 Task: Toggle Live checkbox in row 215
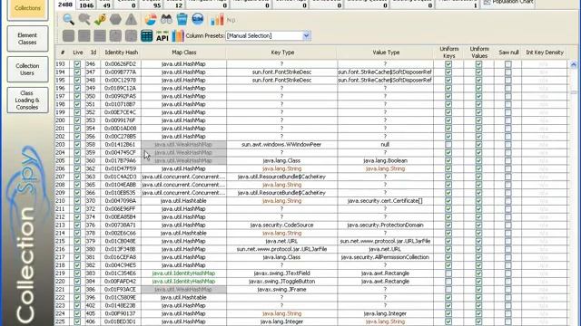77,241
